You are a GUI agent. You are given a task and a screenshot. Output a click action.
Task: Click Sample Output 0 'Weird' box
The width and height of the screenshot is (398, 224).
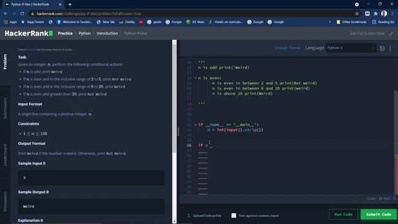click(x=91, y=206)
